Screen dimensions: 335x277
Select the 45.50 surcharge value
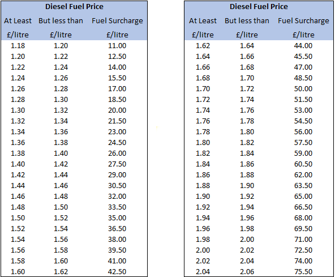(x=303, y=56)
